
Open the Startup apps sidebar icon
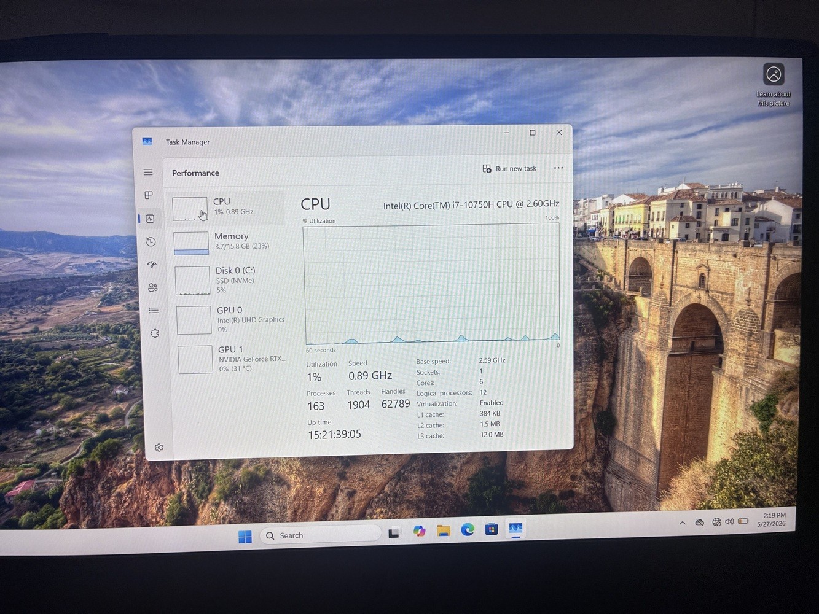click(x=152, y=265)
